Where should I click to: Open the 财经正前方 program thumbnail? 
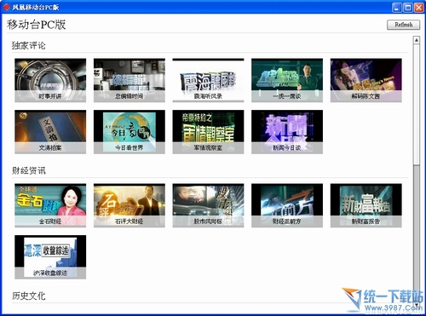(x=287, y=205)
